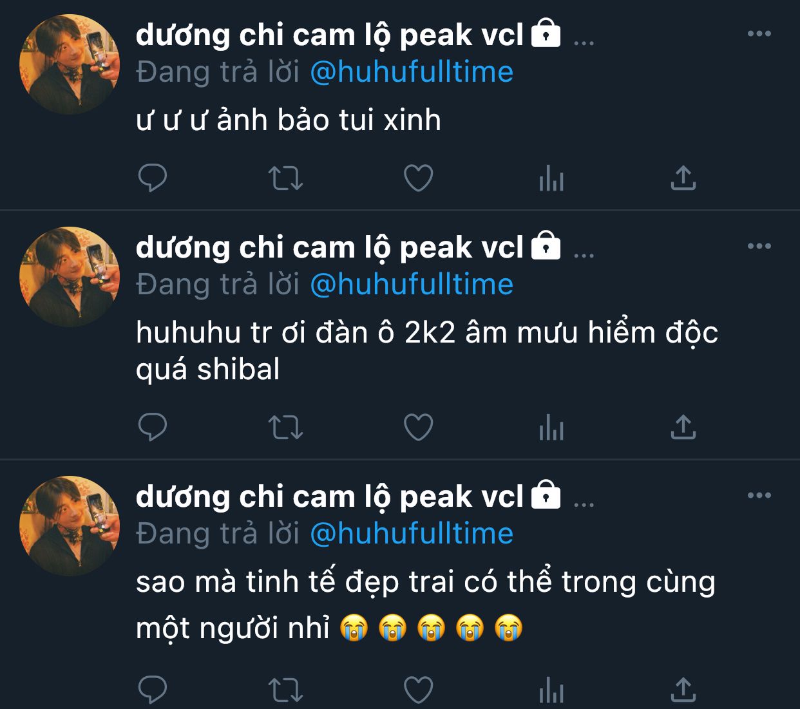Share the 'ảnh bảo tui xinh' tweet
This screenshot has width=800, height=709.
(x=683, y=178)
